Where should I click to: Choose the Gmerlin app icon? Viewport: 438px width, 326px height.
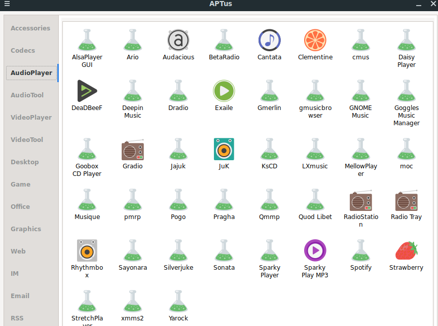click(x=269, y=91)
